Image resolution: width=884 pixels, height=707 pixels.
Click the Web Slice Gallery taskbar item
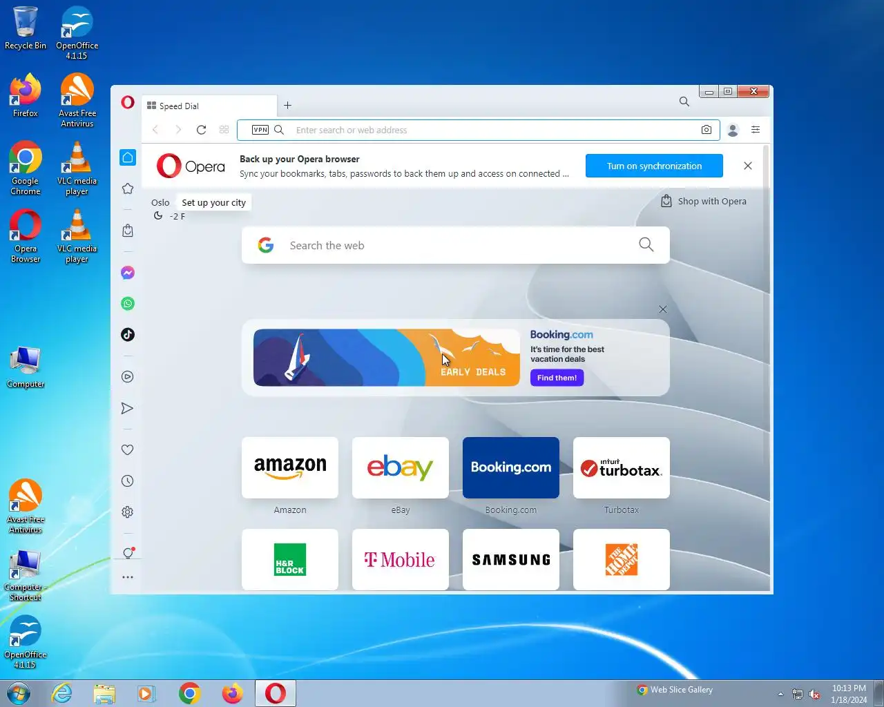(x=675, y=690)
